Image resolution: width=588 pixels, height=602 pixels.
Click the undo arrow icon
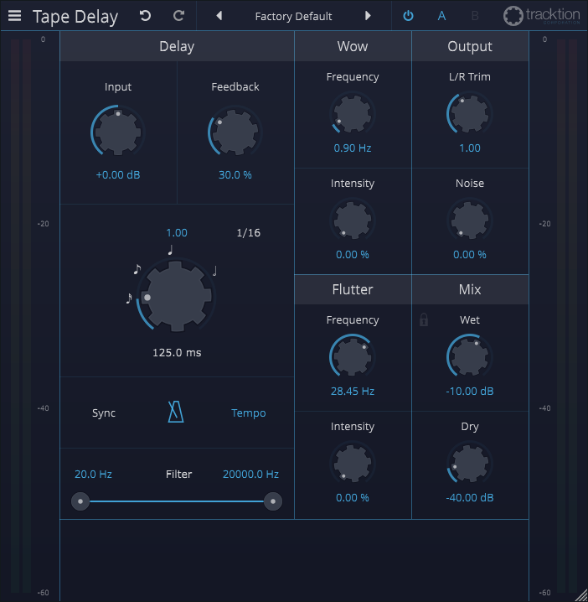tap(146, 16)
